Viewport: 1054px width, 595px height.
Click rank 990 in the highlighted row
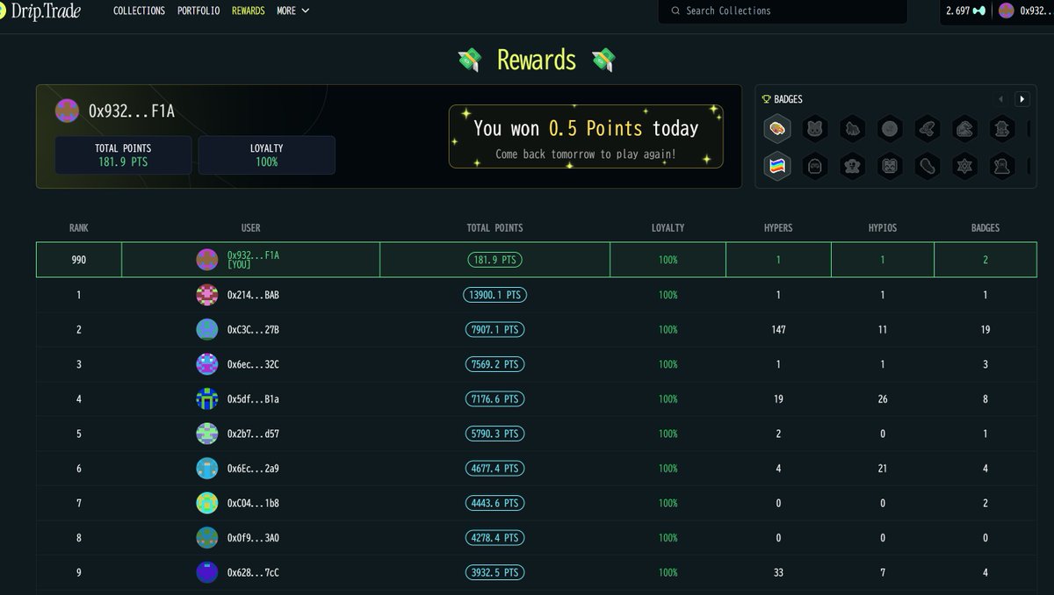click(79, 260)
